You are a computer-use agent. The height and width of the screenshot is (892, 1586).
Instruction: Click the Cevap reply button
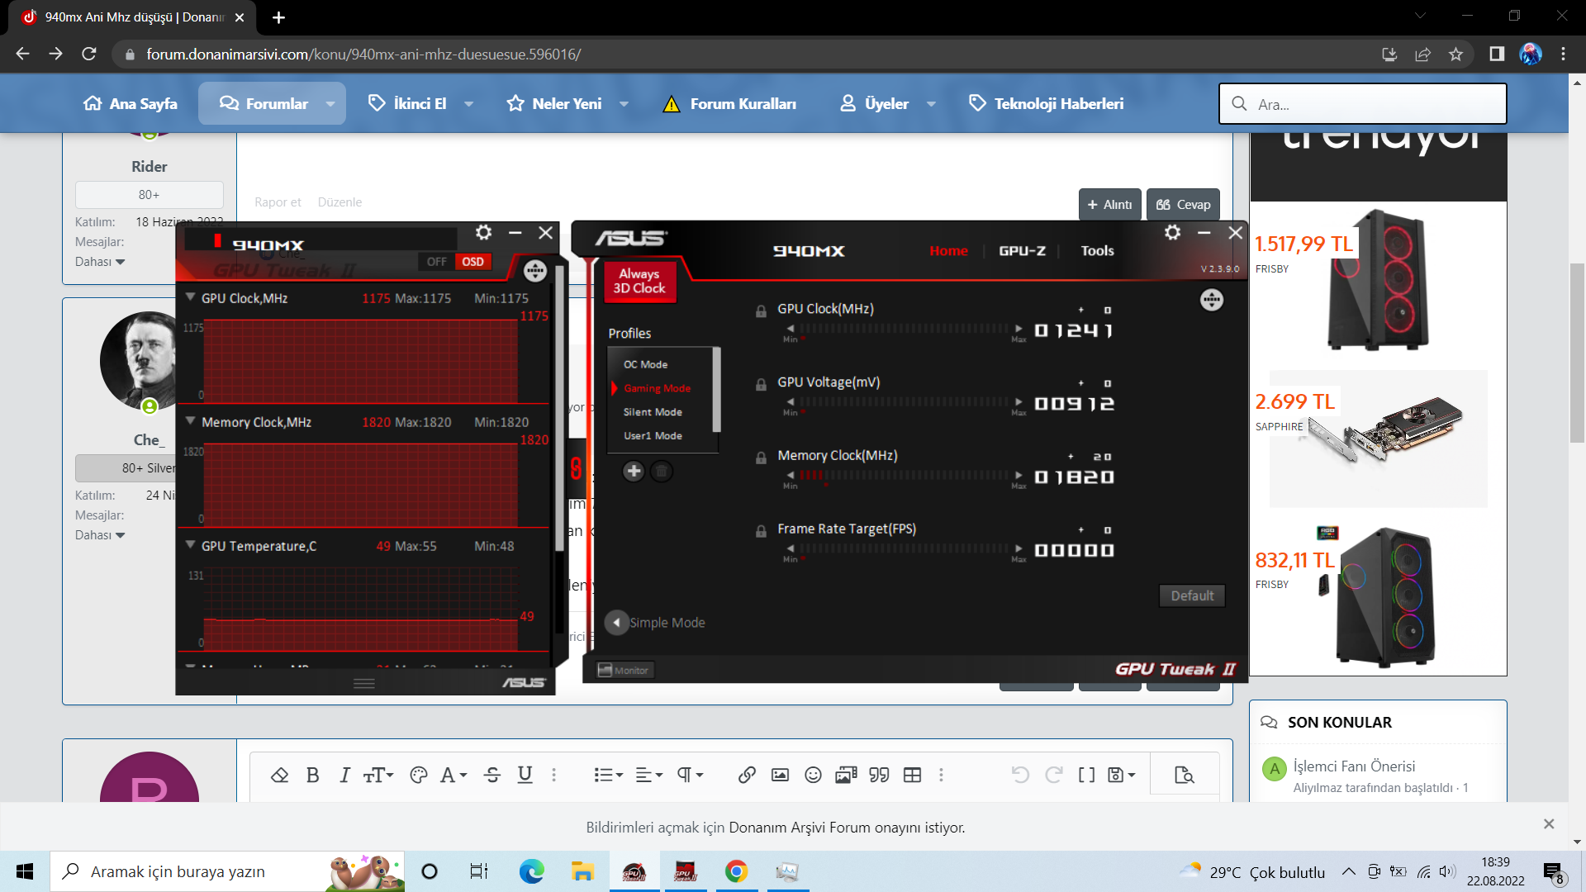click(x=1183, y=204)
